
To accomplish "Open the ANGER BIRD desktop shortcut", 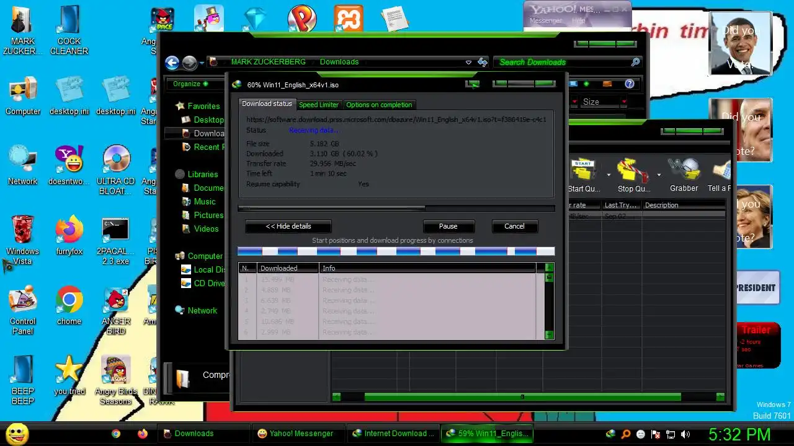I will click(116, 310).
